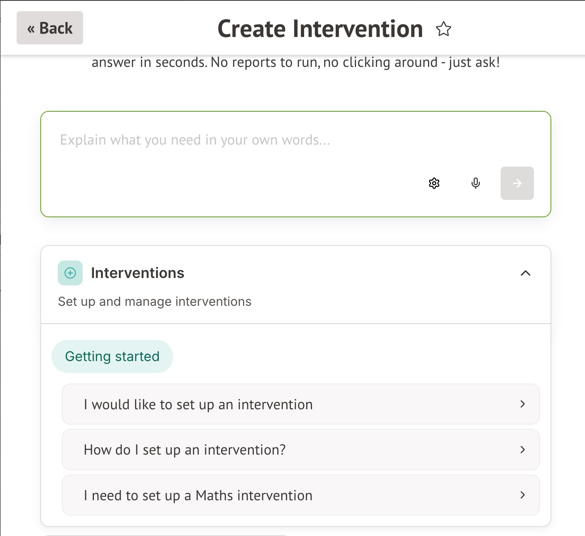Screen dimensions: 585x536
Task: Choose 'I would like to set up an intervention'
Action: [198, 404]
